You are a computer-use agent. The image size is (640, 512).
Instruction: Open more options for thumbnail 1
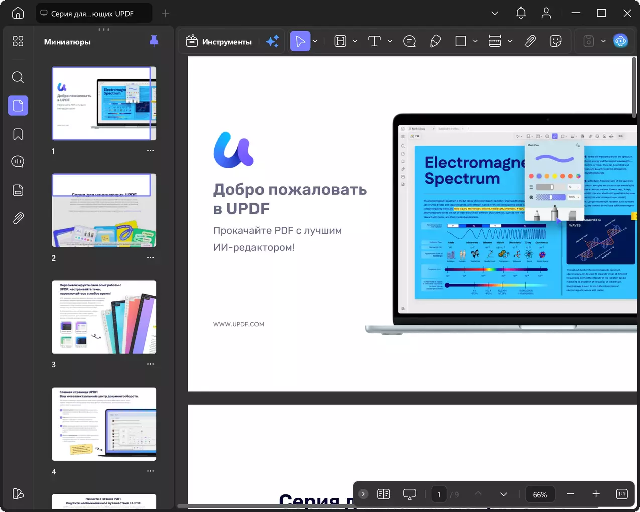click(x=151, y=151)
